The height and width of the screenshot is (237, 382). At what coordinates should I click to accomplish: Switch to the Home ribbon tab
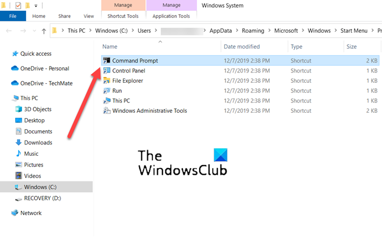click(39, 16)
